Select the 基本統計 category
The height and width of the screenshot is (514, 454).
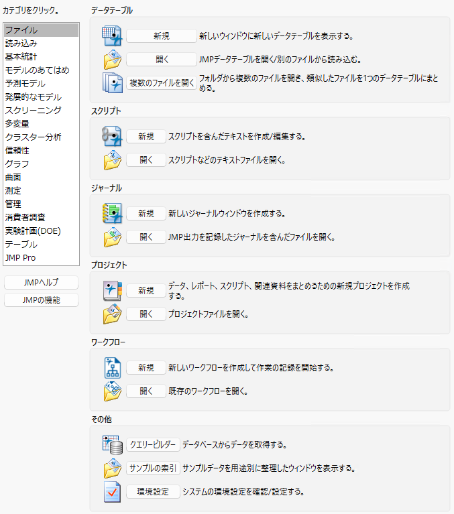[x=42, y=57]
